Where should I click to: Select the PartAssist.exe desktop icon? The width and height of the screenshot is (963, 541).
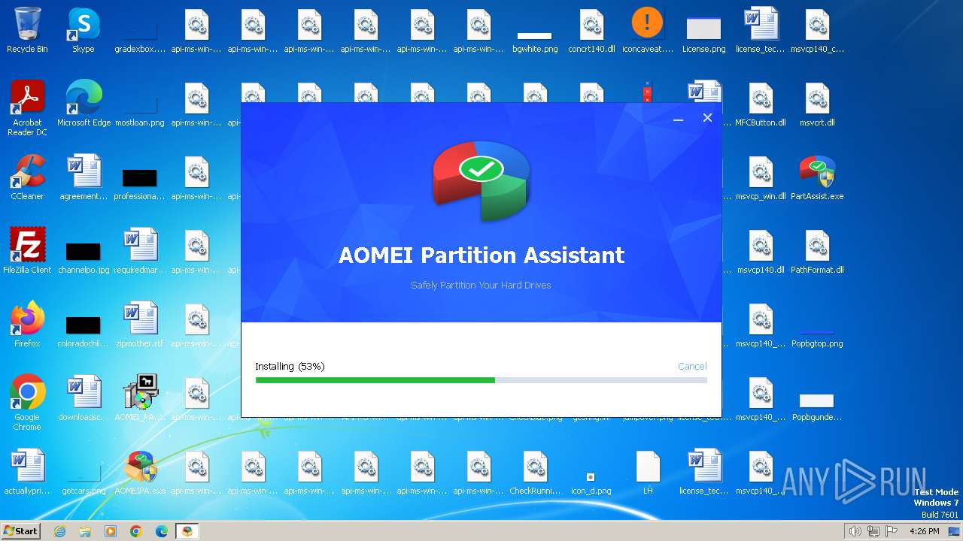point(817,178)
